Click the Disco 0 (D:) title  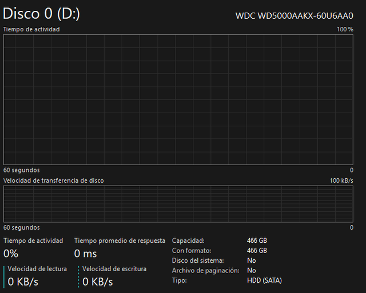click(41, 14)
